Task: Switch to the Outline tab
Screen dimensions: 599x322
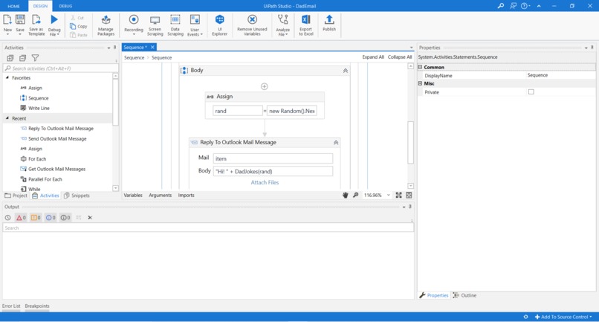Action: coord(465,295)
